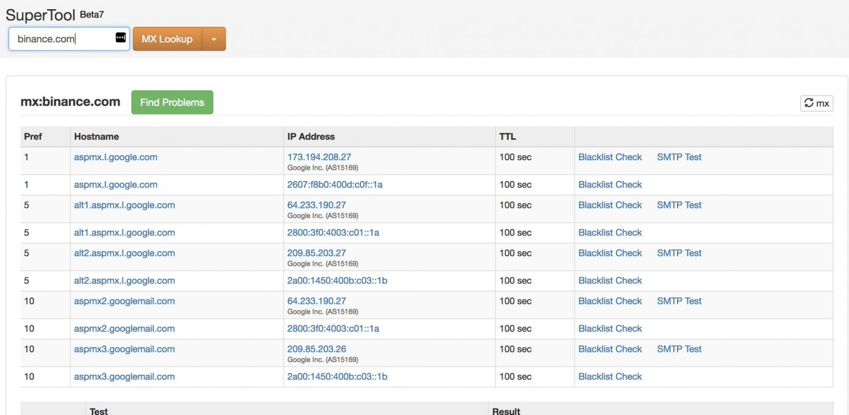Open aspmx.l.google.com hostname for 173.194.208.27

coord(116,157)
